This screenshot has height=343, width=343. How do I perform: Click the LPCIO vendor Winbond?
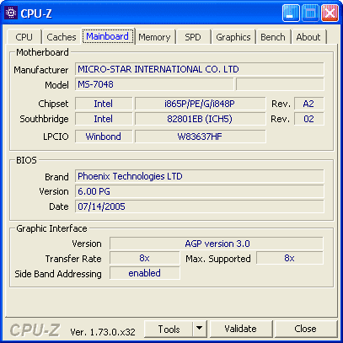tap(104, 137)
